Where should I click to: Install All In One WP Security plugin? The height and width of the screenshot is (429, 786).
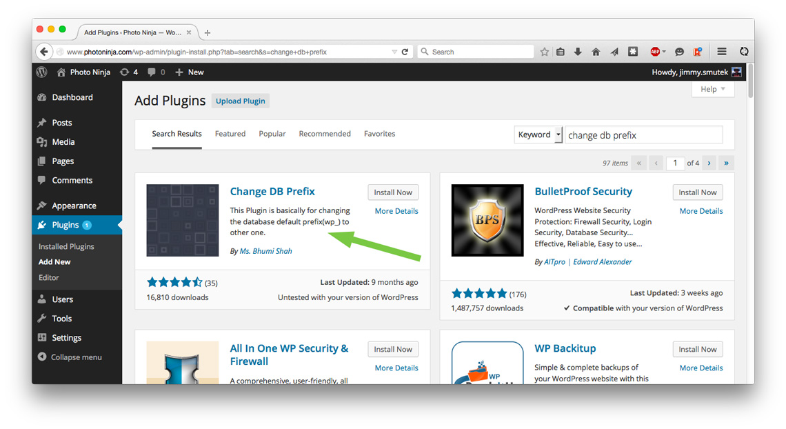(393, 349)
